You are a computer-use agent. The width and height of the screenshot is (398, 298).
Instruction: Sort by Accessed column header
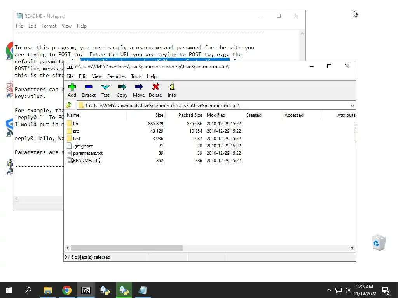(x=301, y=115)
